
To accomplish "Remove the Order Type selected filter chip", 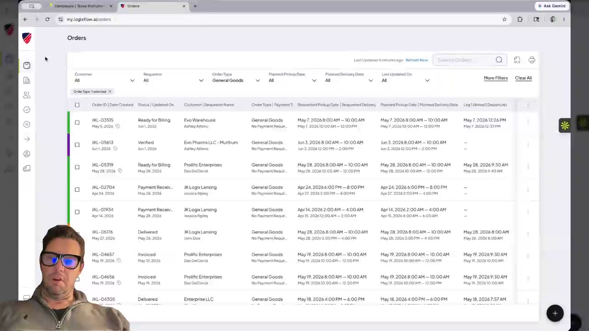I will pyautogui.click(x=110, y=91).
